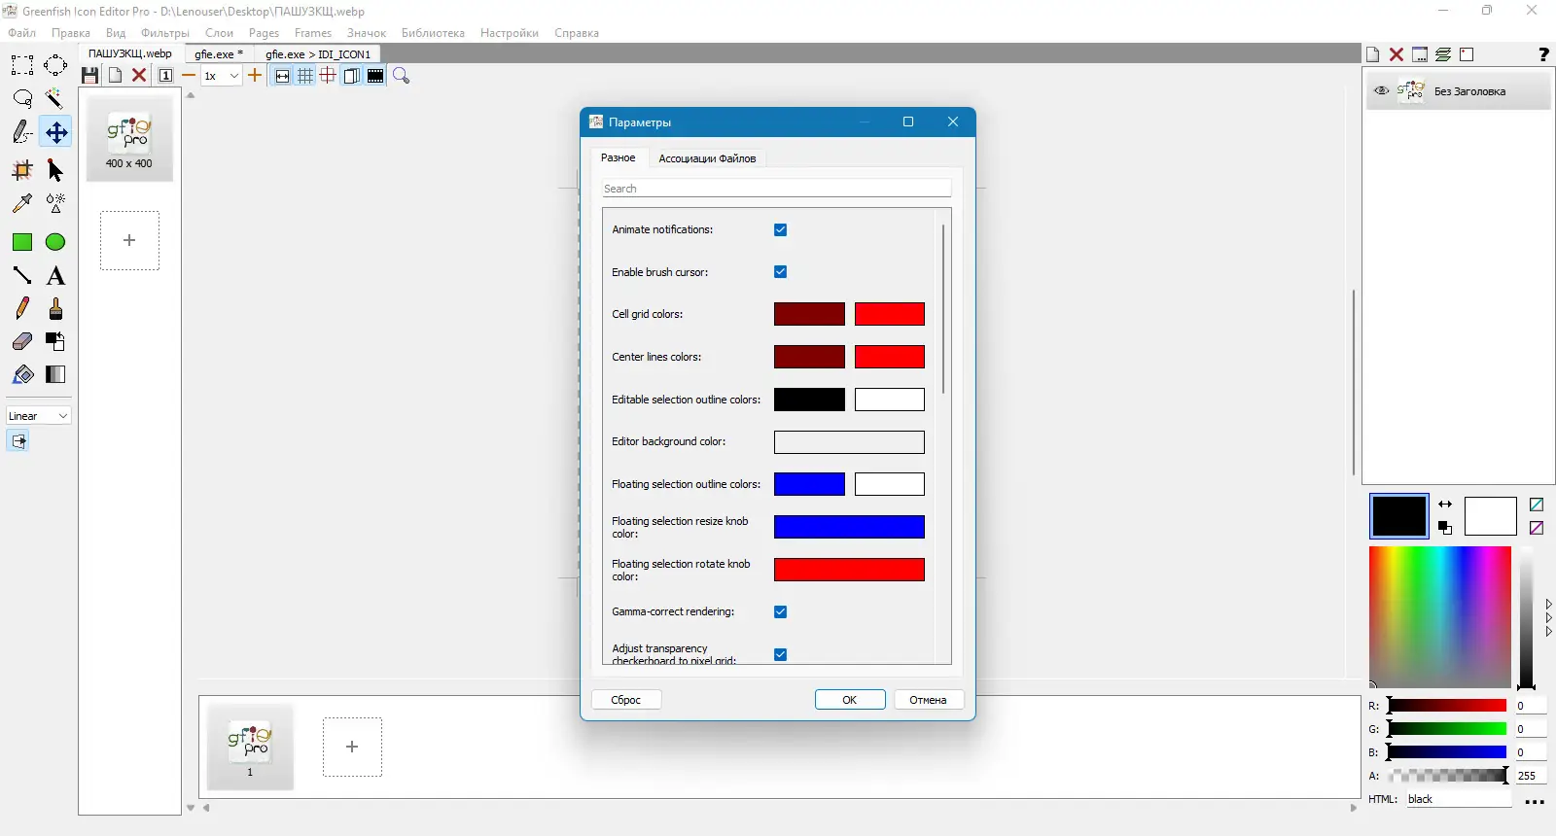Open the gfie.exe > IDI_ICON1 tab
Screen dimensions: 1556x836
pyautogui.click(x=318, y=54)
